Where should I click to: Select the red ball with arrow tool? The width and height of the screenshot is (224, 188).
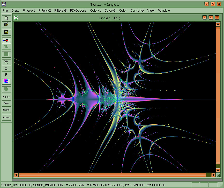point(6,40)
